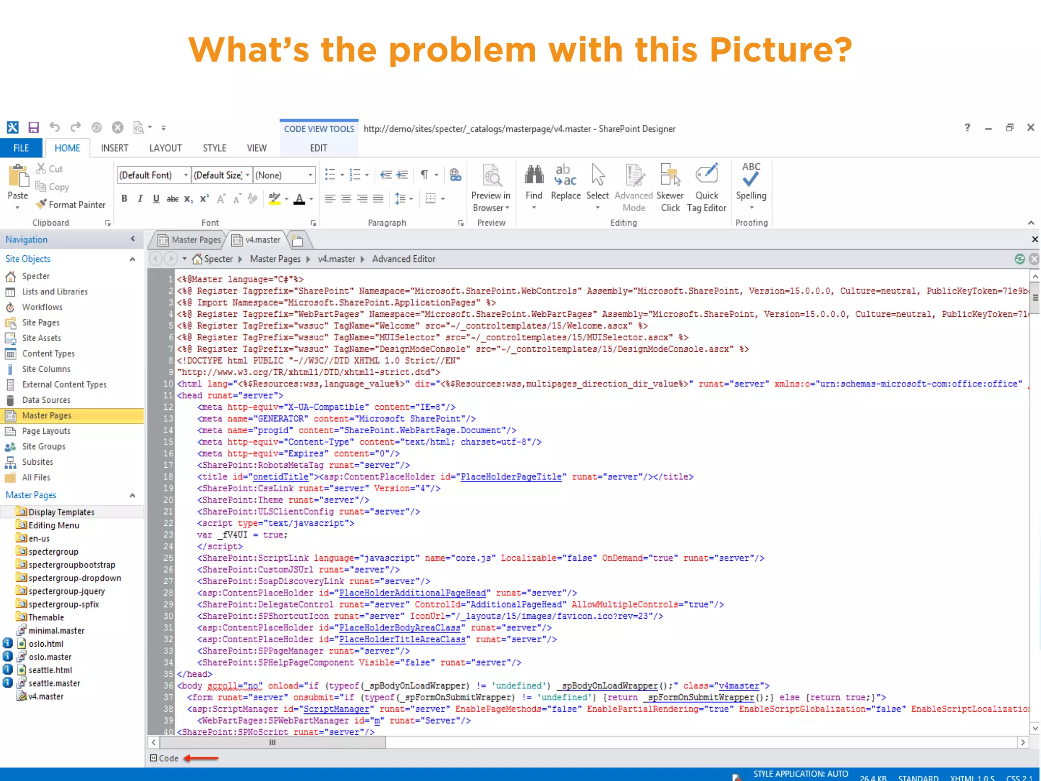Viewport: 1041px width, 781px height.
Task: Click the help question mark icon
Action: tap(967, 128)
